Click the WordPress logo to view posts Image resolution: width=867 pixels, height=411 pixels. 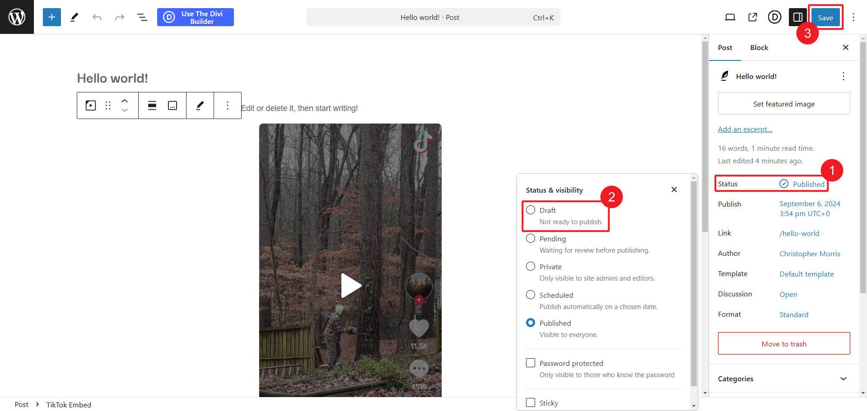17,17
